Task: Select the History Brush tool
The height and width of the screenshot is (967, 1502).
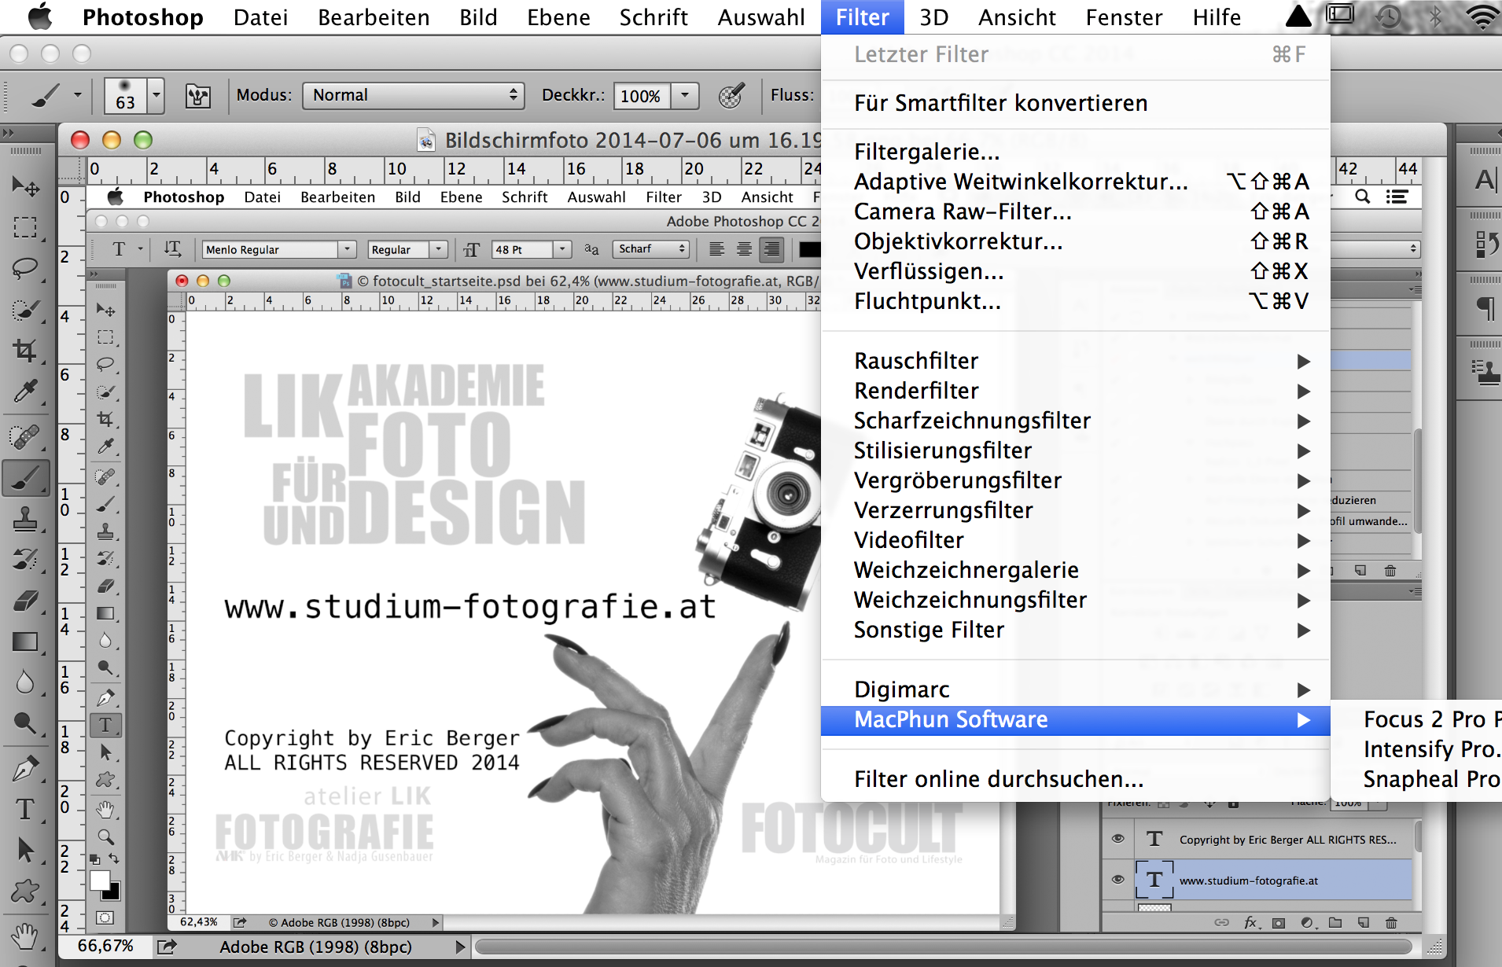Action: [26, 560]
